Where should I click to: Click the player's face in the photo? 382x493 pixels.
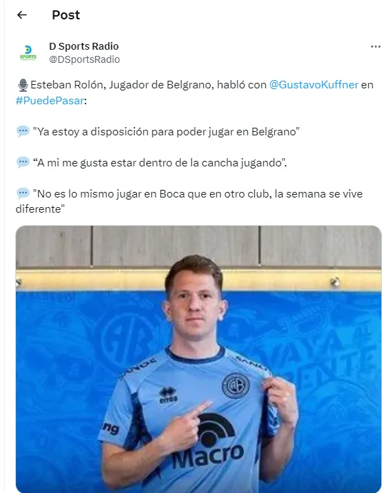click(195, 307)
